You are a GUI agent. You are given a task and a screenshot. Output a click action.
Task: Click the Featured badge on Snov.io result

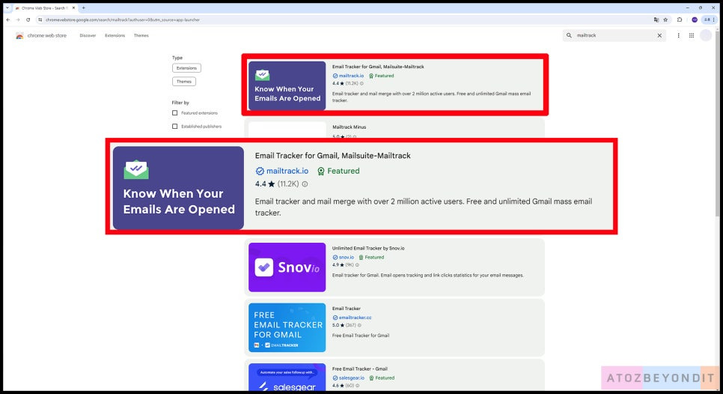point(371,258)
